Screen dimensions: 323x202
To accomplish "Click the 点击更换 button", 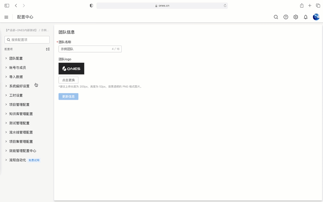I will (68, 80).
